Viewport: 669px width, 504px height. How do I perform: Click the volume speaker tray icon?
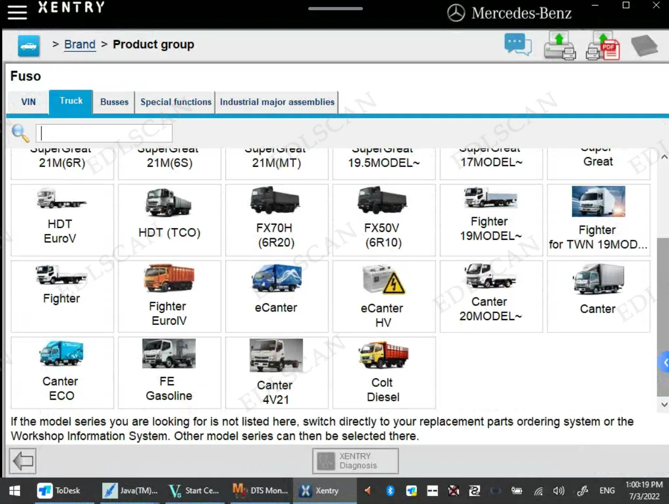pos(559,491)
